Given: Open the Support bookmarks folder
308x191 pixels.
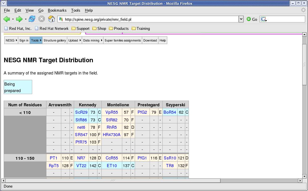Looking at the screenshot, I should click(x=80, y=28).
